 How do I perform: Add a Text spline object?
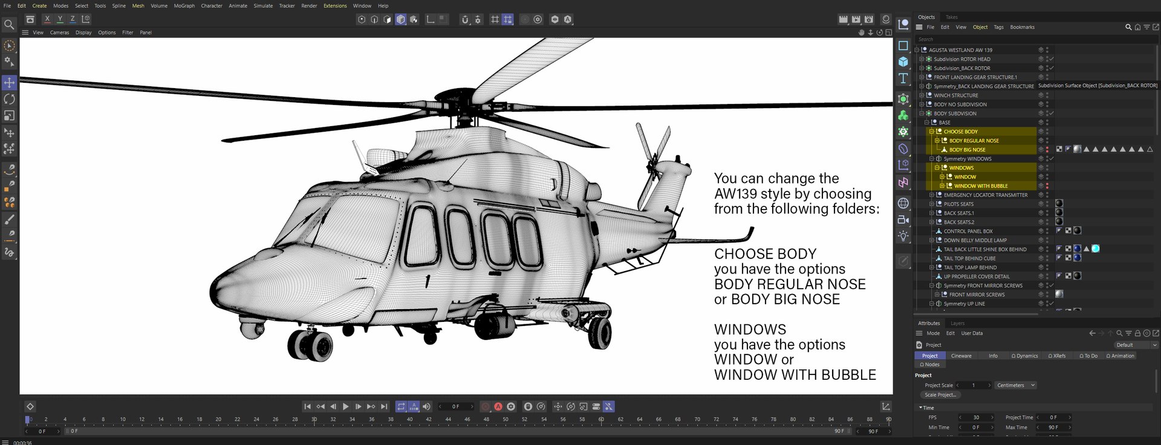[903, 78]
